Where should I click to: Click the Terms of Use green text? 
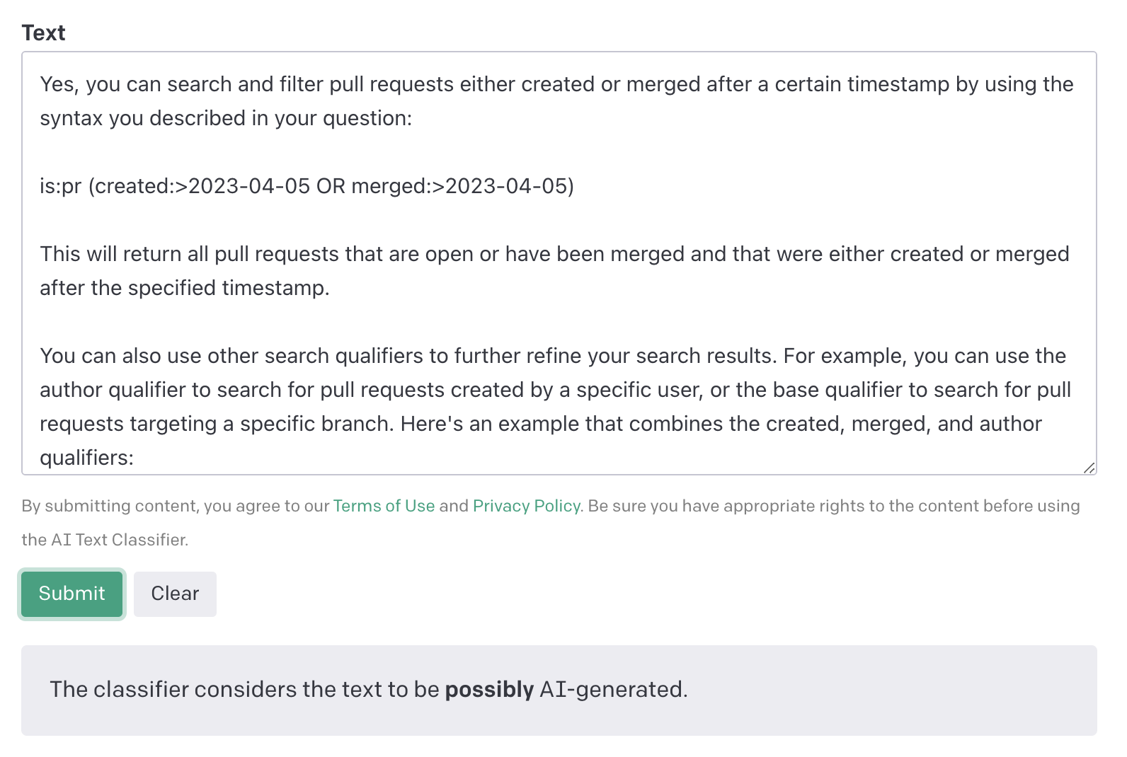[x=384, y=506]
